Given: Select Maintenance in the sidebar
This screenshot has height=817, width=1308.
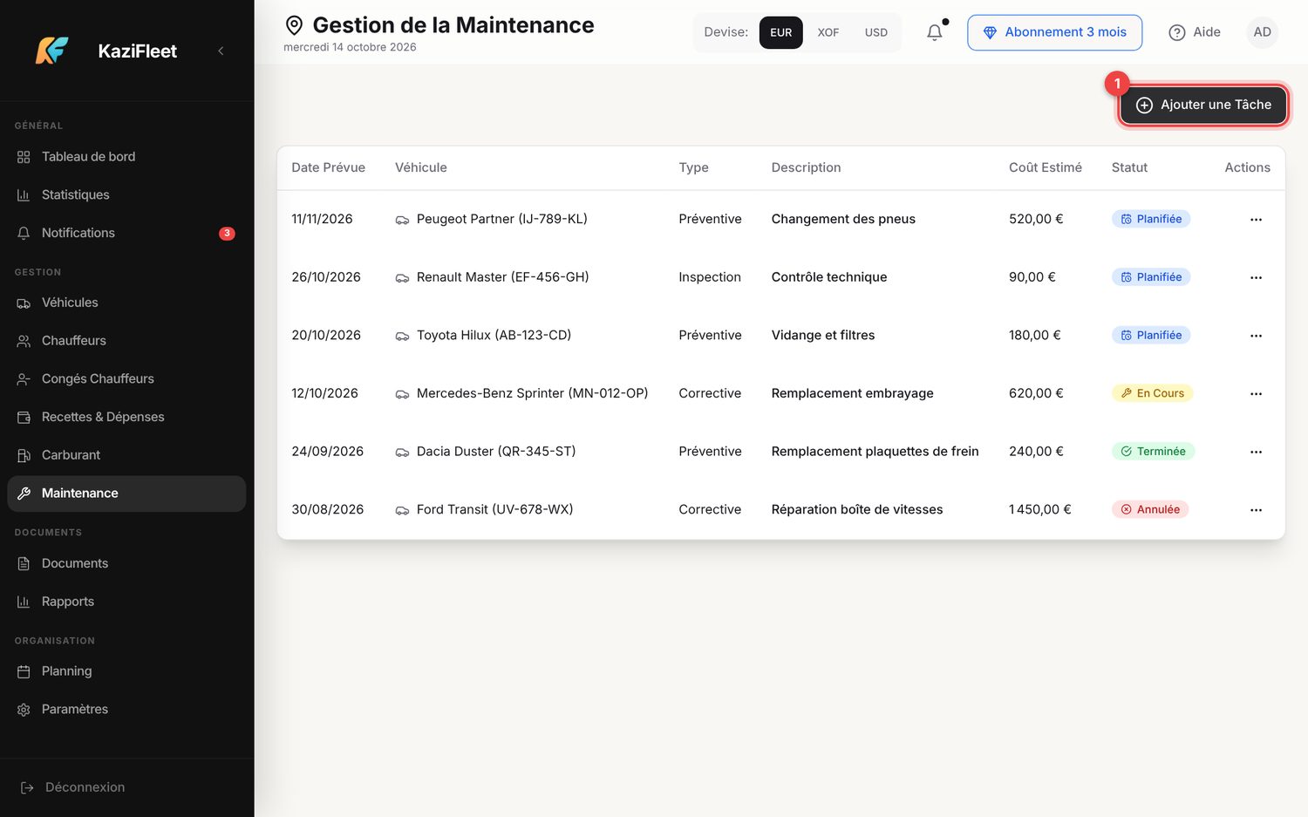Looking at the screenshot, I should 126,494.
